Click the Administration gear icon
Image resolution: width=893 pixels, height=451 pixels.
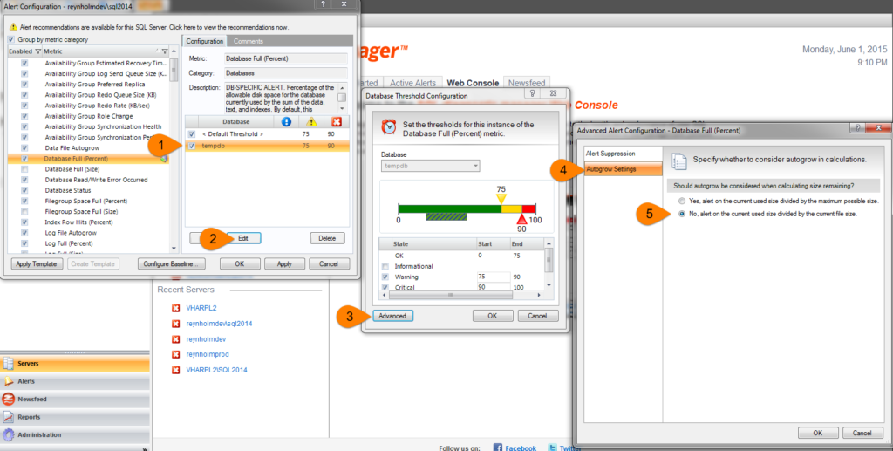click(x=8, y=434)
